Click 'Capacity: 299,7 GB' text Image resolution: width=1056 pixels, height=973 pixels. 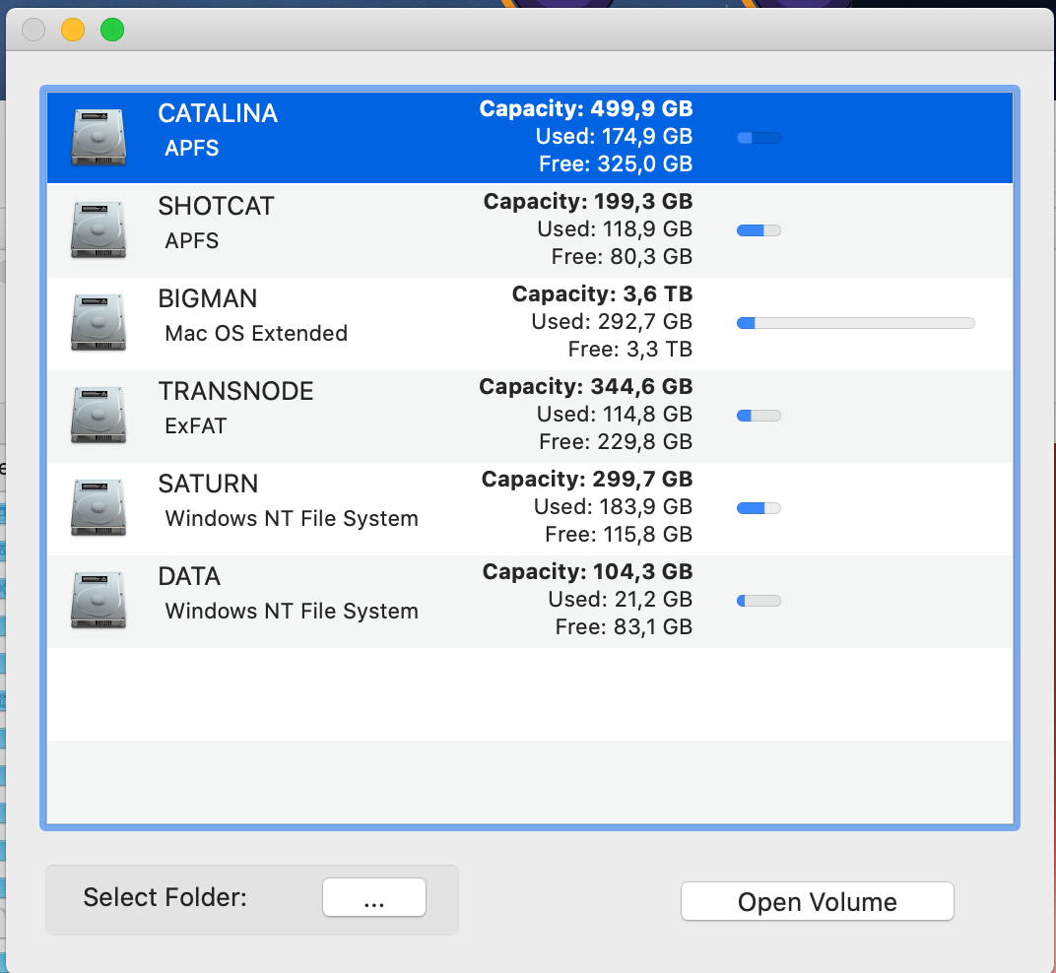(x=587, y=479)
